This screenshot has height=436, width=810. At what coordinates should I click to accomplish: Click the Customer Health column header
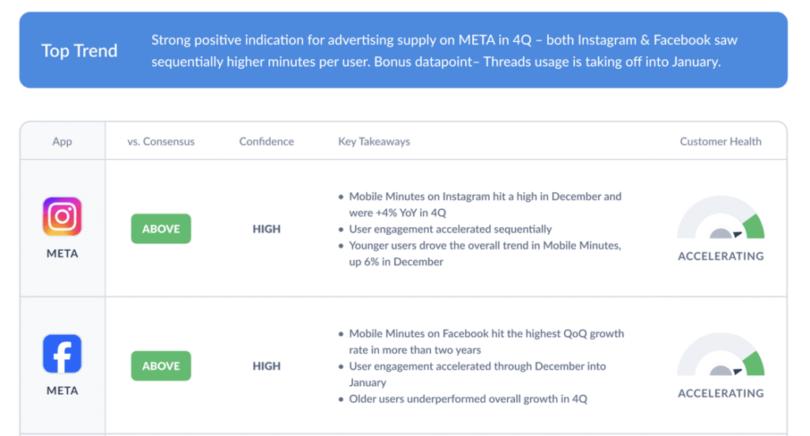pyautogui.click(x=721, y=142)
